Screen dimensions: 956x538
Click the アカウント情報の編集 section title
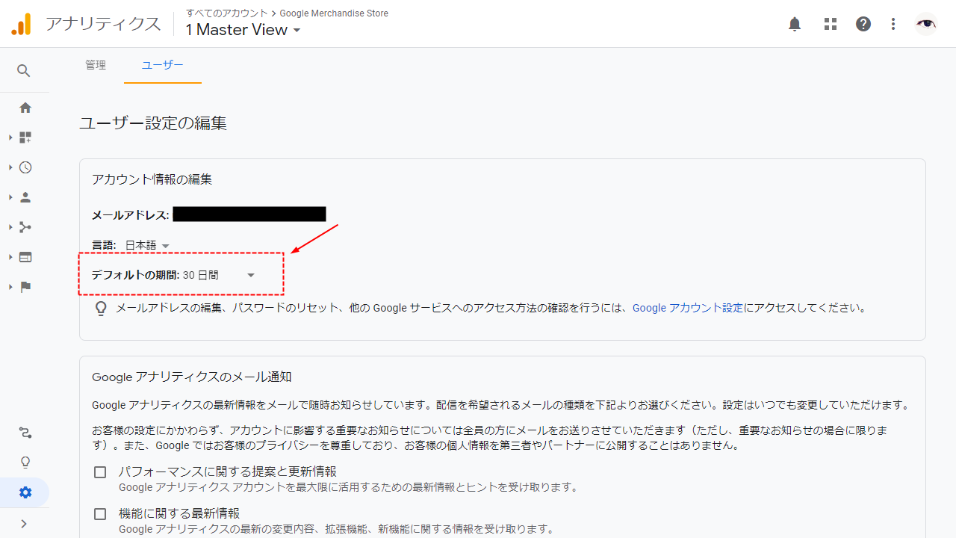152,179
